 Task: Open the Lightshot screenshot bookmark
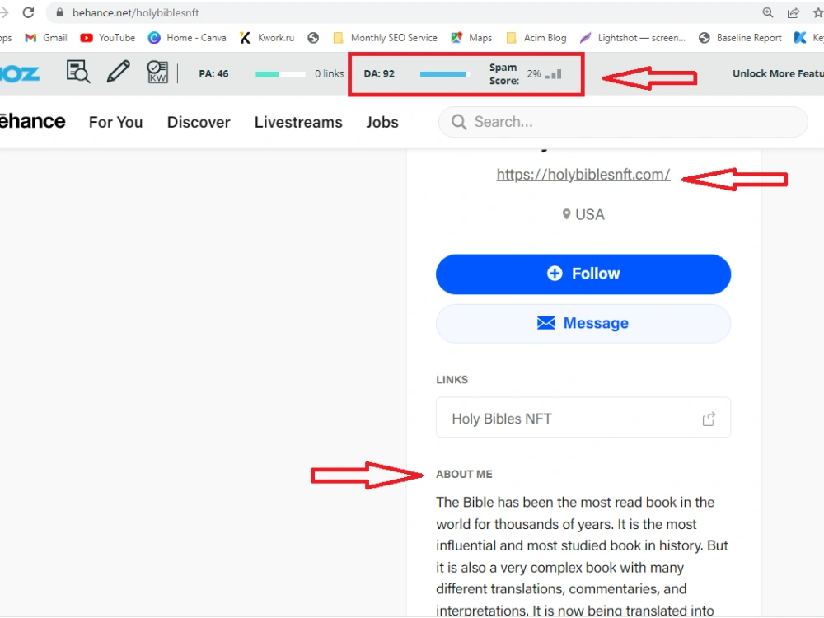tap(633, 38)
